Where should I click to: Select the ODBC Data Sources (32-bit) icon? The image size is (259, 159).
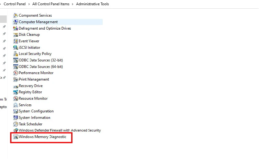pyautogui.click(x=15, y=60)
